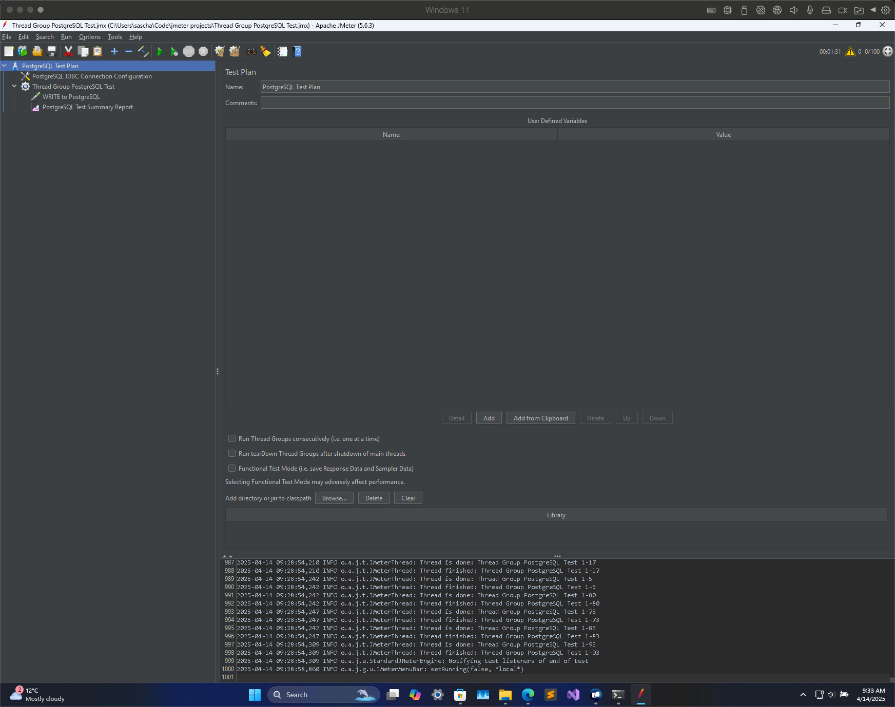
Task: Click the Stop sign icon
Action: (189, 51)
